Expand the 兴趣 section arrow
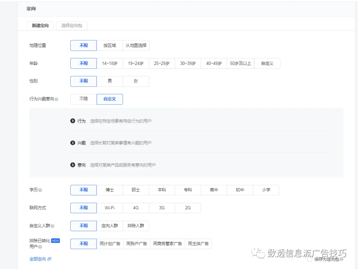Viewport: 358px width, 269px height. 73,143
